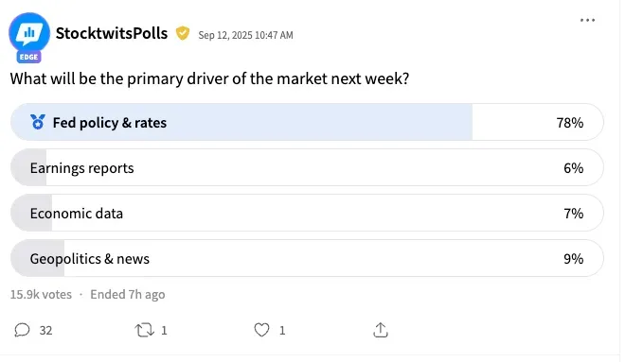
Task: Click the blue Fed policy progress bar fill
Action: click(241, 122)
